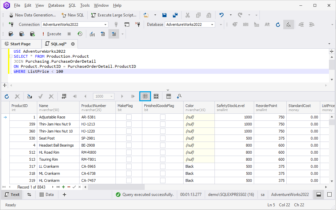Refresh the data grid results
The height and width of the screenshot is (210, 336).
click(7, 96)
